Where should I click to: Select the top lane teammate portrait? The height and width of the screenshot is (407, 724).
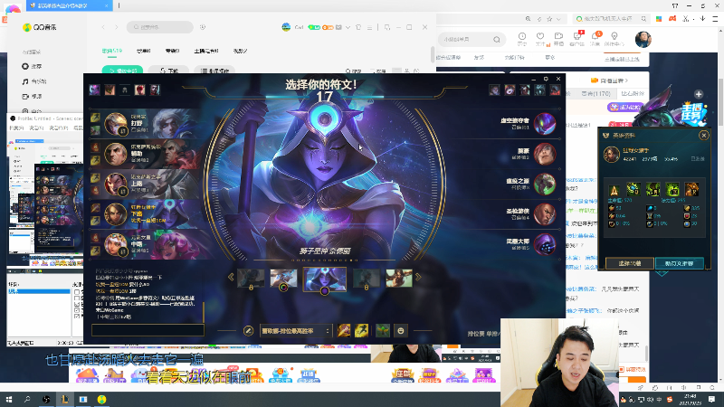click(116, 184)
